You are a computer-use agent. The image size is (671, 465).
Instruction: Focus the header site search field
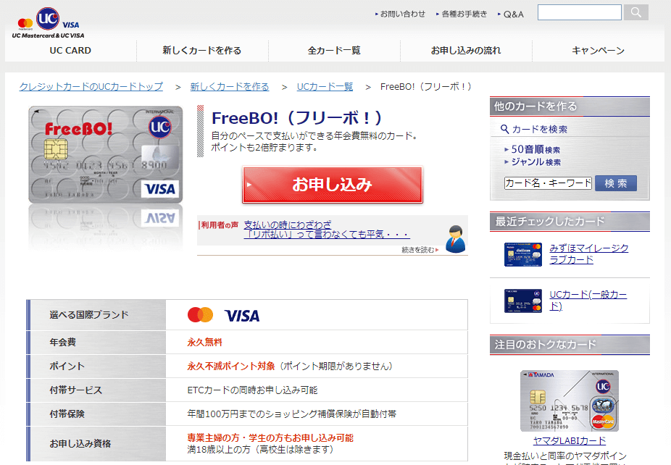tap(580, 12)
